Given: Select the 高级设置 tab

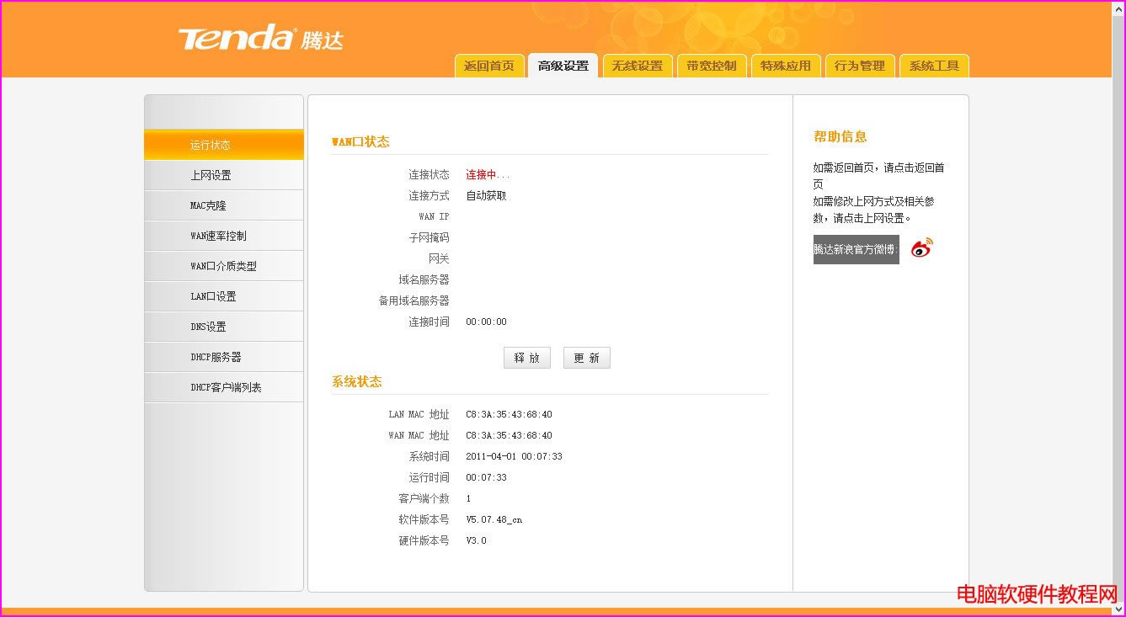Looking at the screenshot, I should [x=563, y=66].
